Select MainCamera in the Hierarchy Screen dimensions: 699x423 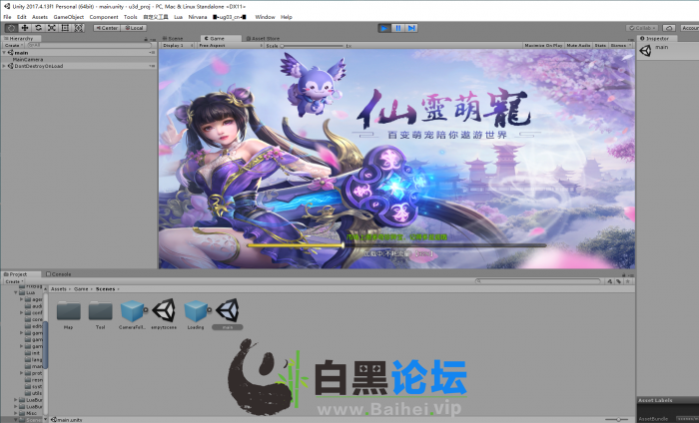coord(28,59)
